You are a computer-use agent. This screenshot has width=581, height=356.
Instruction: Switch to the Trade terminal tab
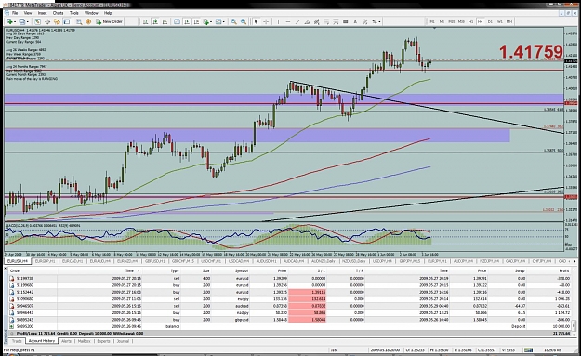coord(17,341)
